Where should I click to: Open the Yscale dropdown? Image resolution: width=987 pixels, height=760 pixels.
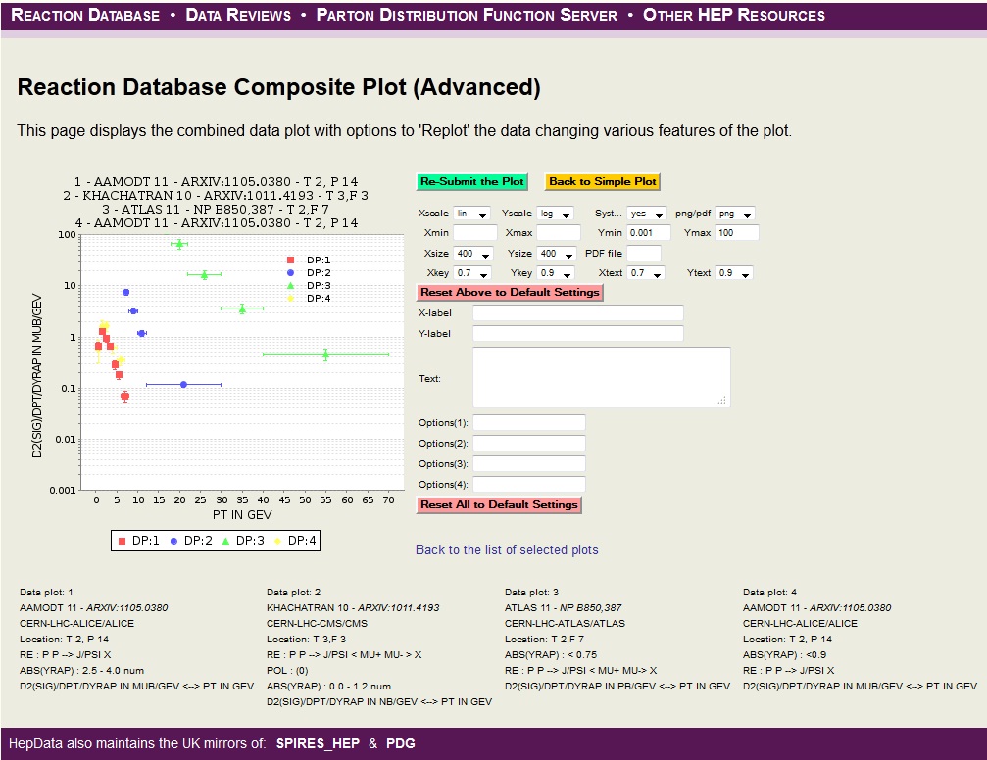click(x=555, y=214)
